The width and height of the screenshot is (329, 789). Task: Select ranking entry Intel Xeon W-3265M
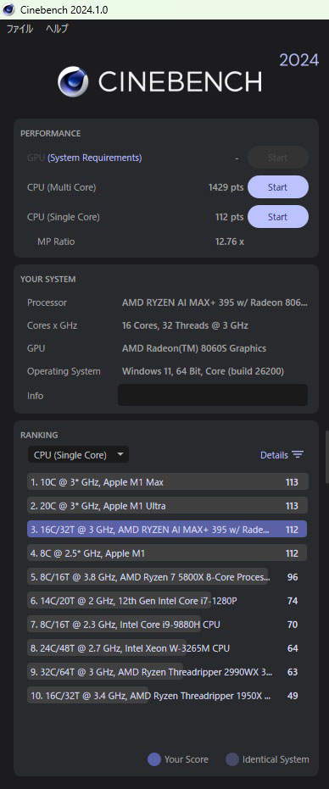coord(167,648)
